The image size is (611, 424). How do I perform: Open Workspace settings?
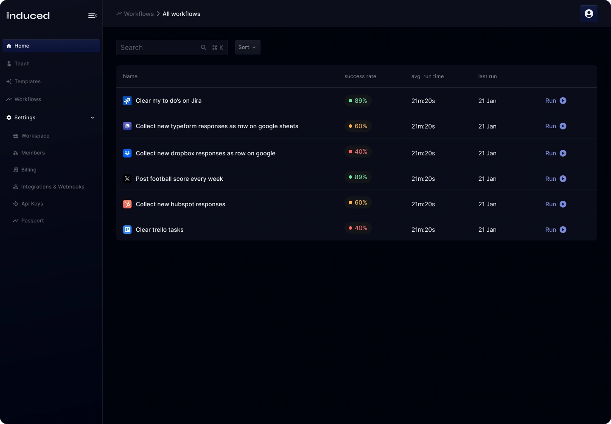pos(35,136)
